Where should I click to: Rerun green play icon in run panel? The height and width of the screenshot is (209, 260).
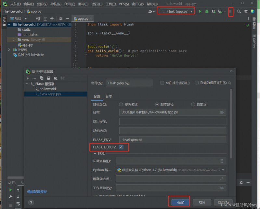(x=11, y=190)
